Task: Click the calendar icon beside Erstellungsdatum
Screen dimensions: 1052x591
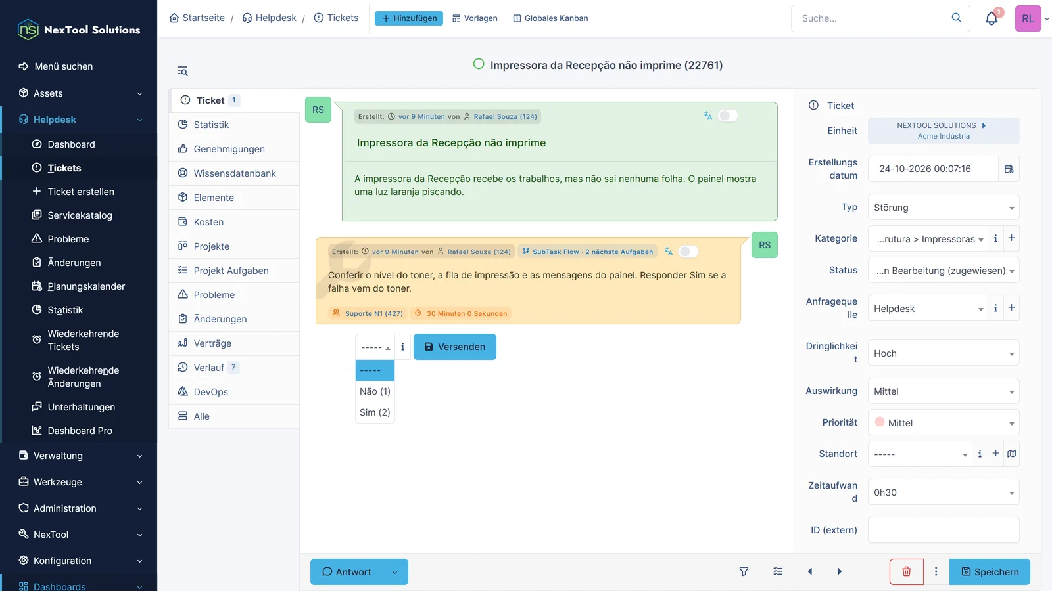Action: click(x=1009, y=169)
